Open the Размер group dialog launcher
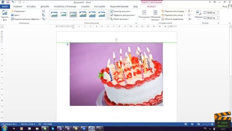 point(218,23)
